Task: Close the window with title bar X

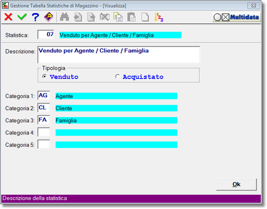Action: pos(253,5)
